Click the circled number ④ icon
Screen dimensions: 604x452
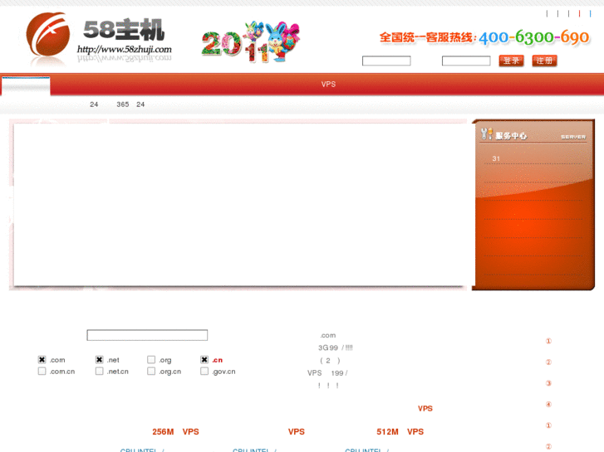(548, 404)
